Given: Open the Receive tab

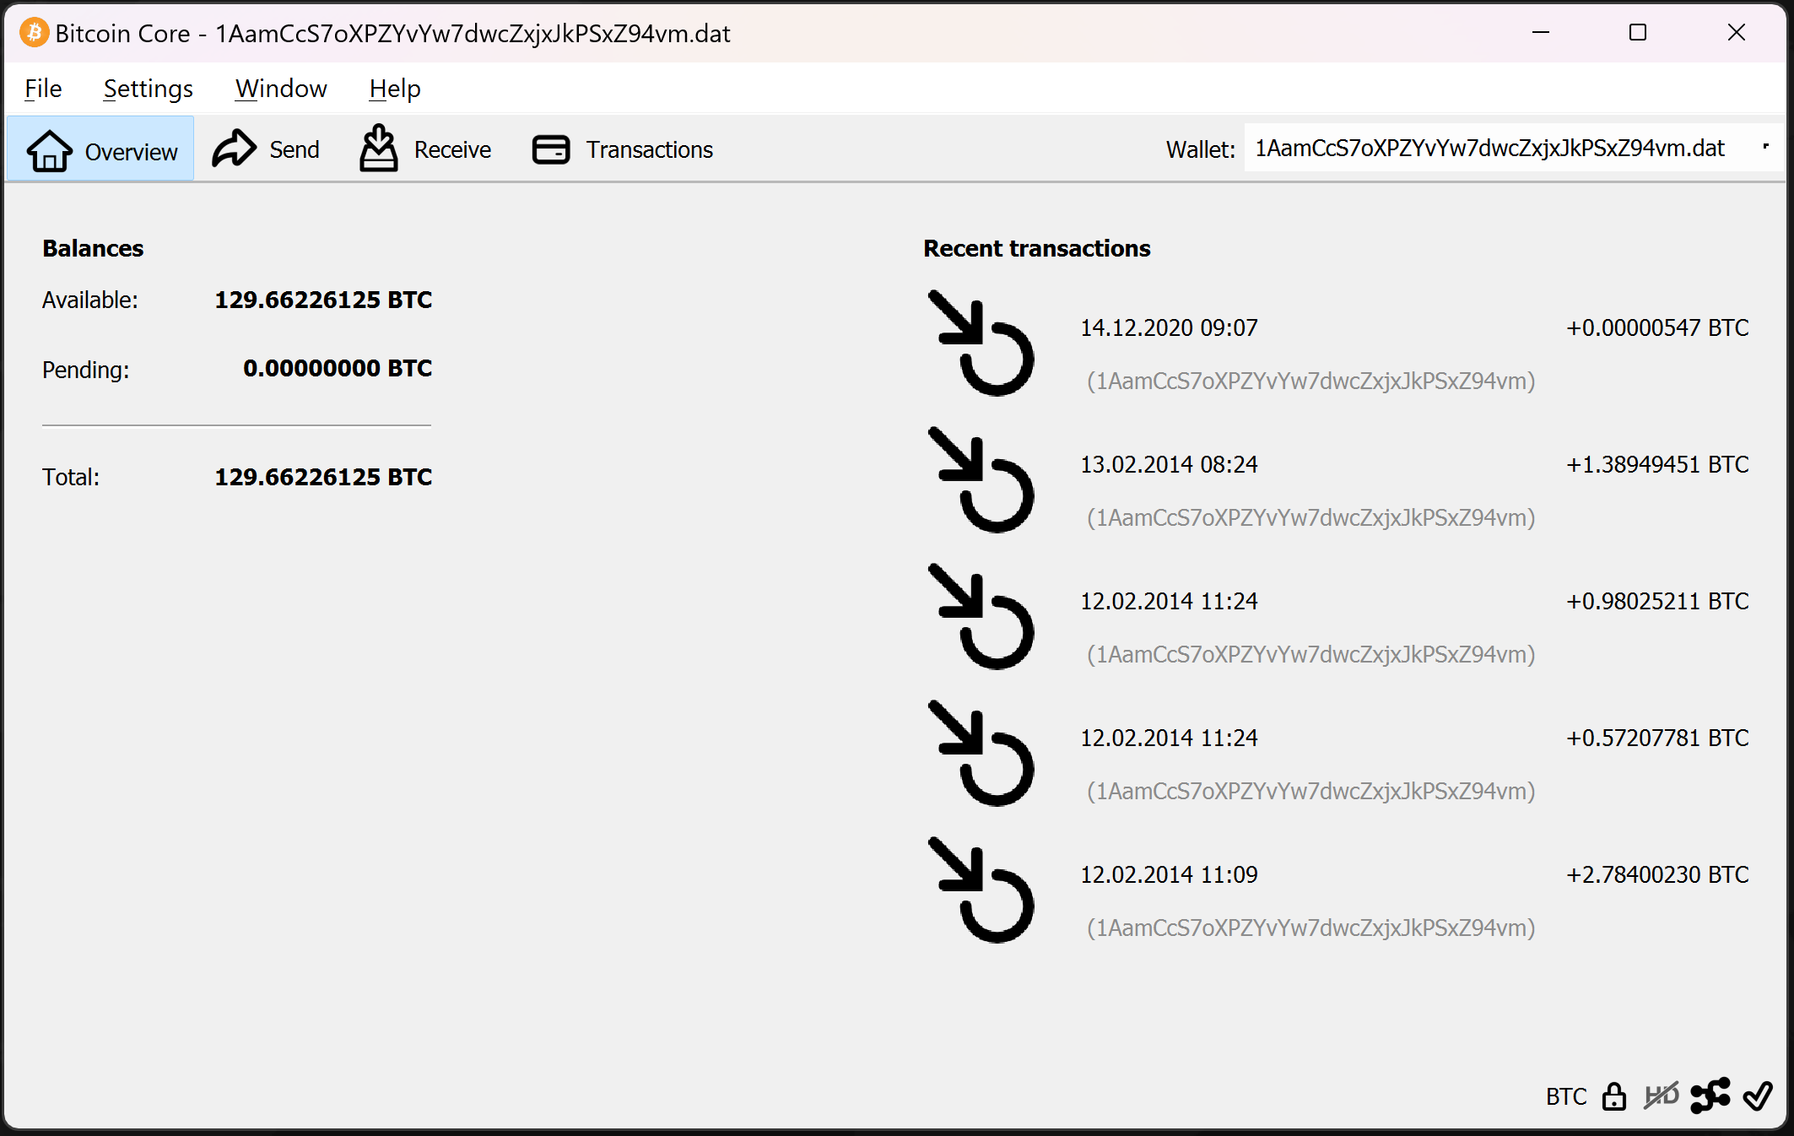Looking at the screenshot, I should pos(426,149).
